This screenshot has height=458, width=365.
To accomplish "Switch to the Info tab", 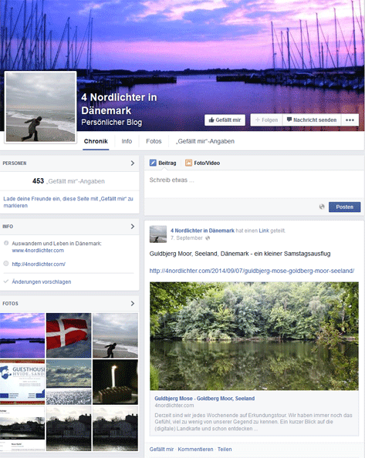I will [x=127, y=141].
